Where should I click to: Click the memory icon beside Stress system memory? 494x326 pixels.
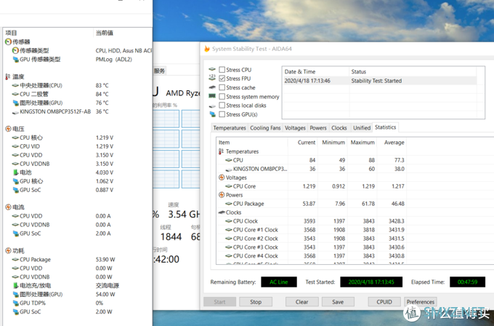click(212, 96)
